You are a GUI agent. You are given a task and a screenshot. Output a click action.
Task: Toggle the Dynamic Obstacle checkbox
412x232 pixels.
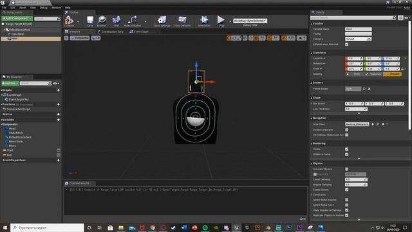point(346,130)
